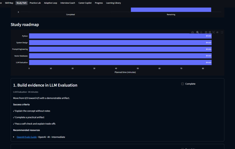Click the LLM Evaluation bar in the chart
This screenshot has height=149, width=235.
point(120,63)
